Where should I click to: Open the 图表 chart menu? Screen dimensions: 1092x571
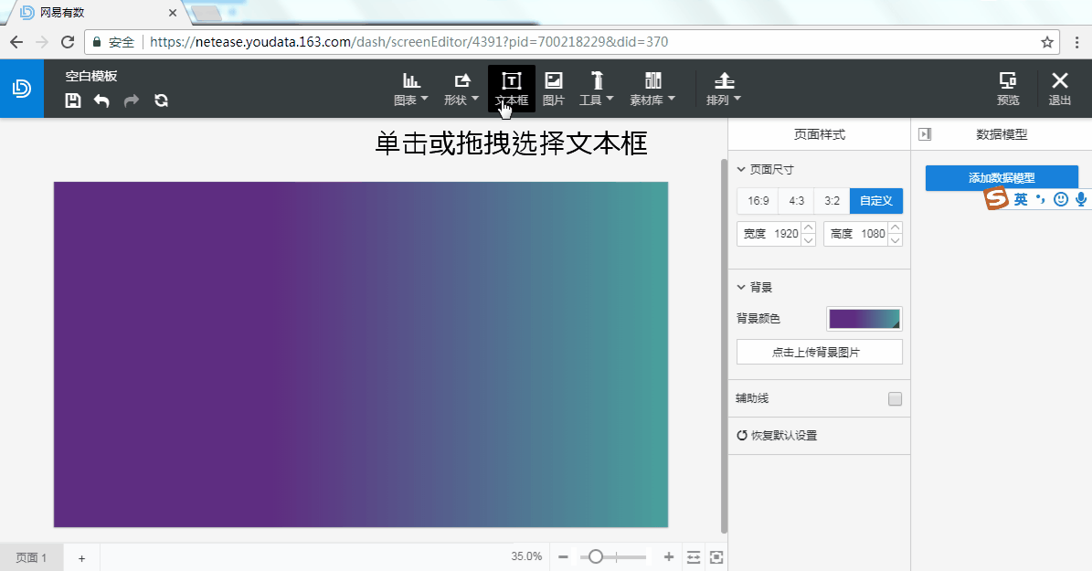point(411,89)
